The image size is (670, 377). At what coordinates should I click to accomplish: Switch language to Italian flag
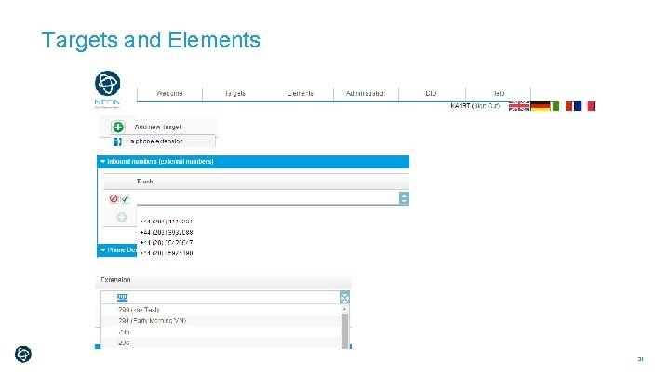pos(562,106)
